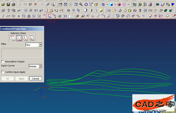
Task: Click the Apply button
Action: (22, 79)
